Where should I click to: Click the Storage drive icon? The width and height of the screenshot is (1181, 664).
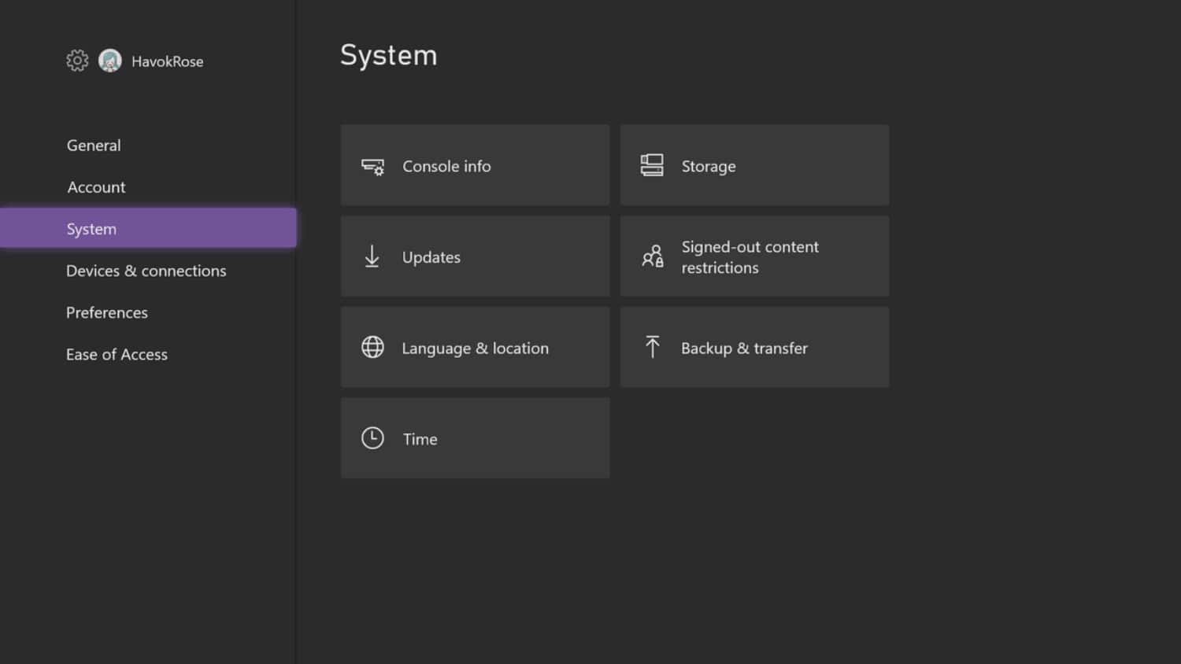point(652,165)
